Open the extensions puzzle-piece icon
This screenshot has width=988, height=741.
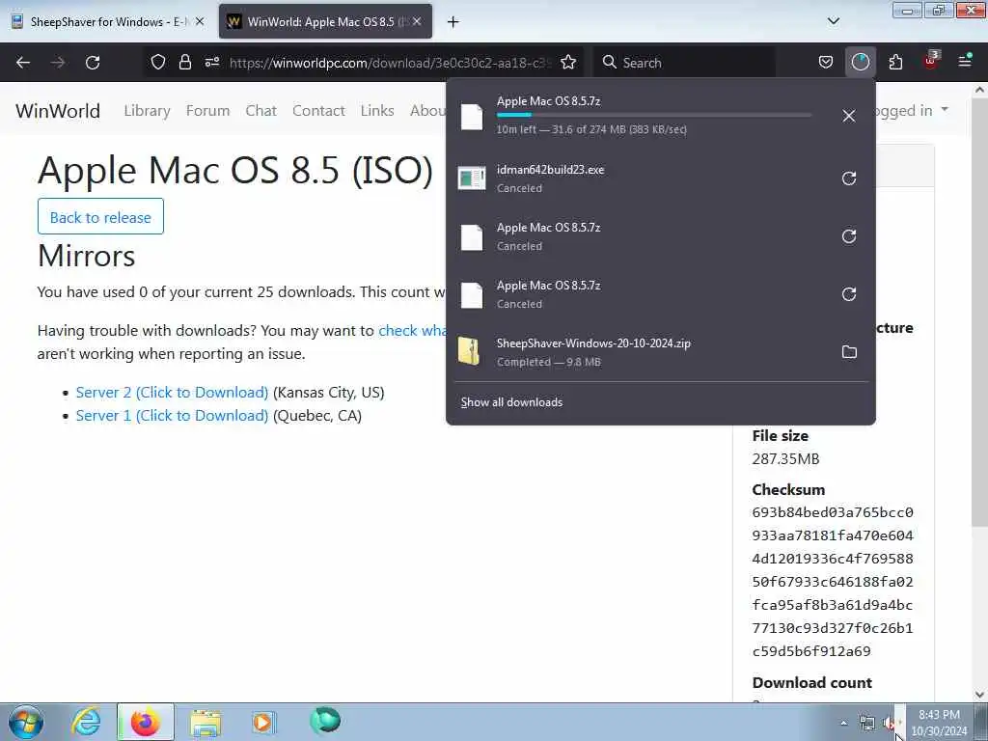[895, 62]
